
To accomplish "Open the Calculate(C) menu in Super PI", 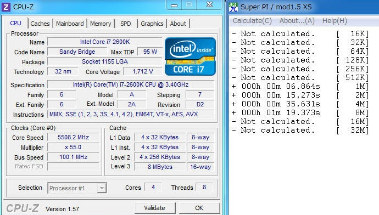I will (x=252, y=21).
